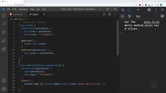Toggle the DevTools device toolbar
This screenshot has width=166, height=93.
129,10
